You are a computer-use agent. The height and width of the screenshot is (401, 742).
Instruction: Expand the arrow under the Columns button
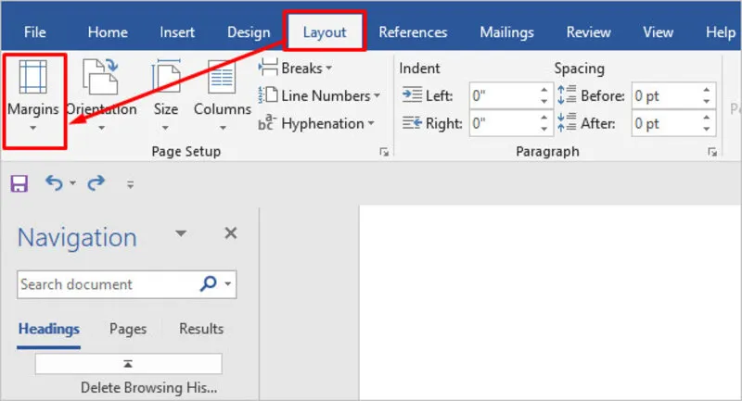223,128
